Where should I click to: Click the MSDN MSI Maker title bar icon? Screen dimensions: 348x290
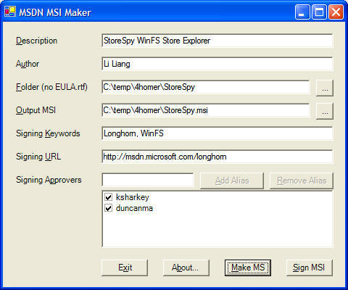10,12
